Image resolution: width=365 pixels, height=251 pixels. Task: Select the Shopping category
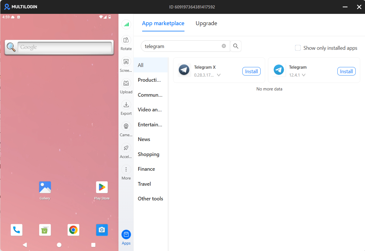[148, 154]
